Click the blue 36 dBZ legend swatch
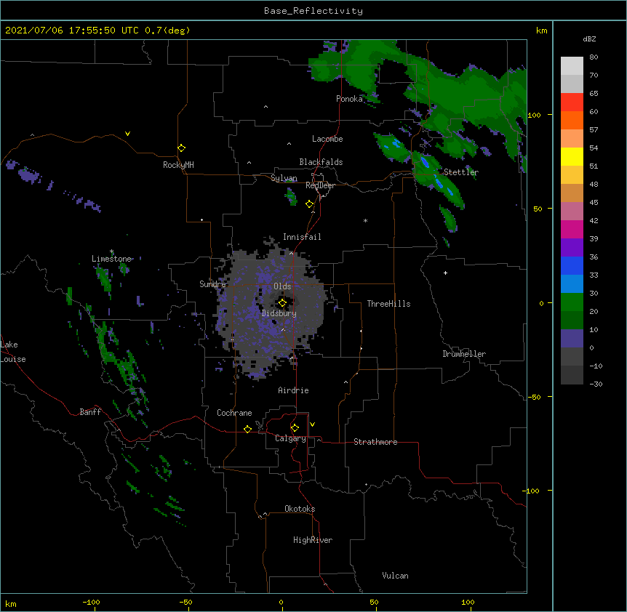The height and width of the screenshot is (612, 627). click(x=572, y=265)
